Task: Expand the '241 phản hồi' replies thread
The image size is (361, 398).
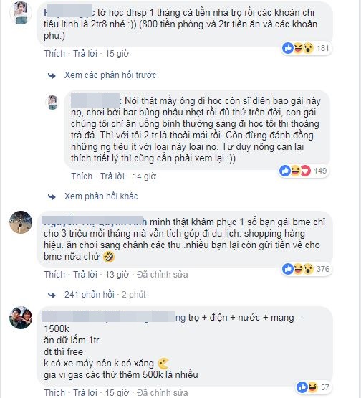Action: (x=90, y=295)
